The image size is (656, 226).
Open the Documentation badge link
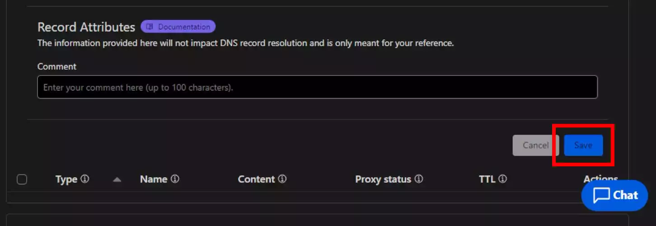[x=178, y=27]
